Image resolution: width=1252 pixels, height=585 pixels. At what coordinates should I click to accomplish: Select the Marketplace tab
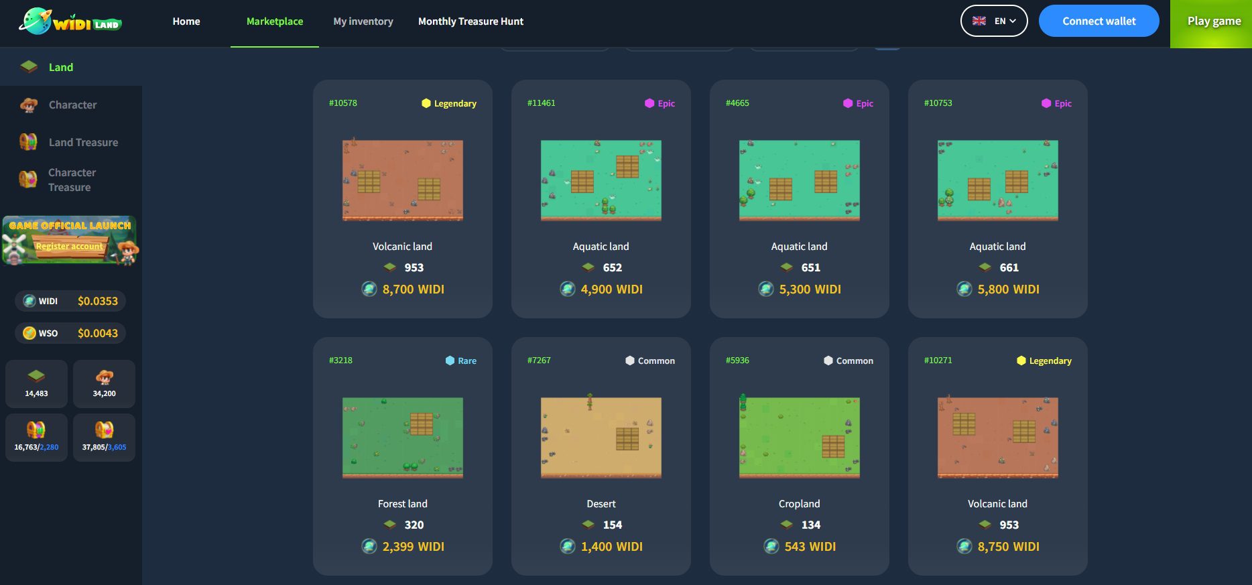(275, 21)
